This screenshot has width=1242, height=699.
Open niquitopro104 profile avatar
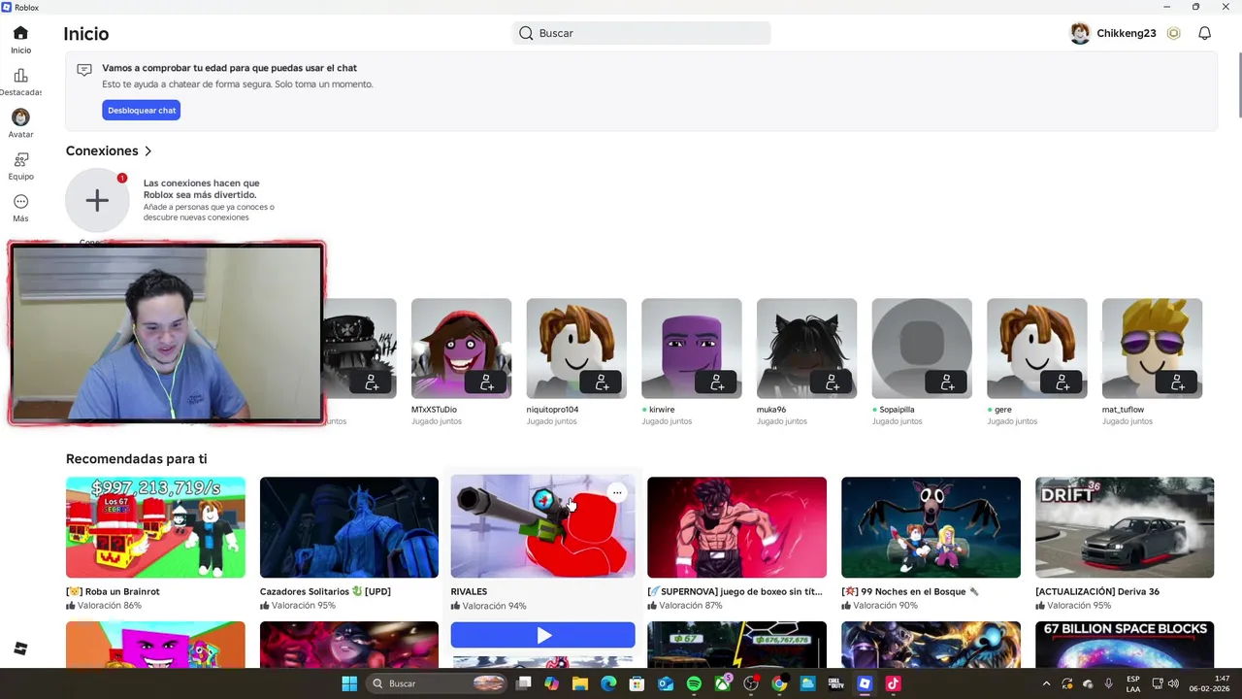(576, 349)
